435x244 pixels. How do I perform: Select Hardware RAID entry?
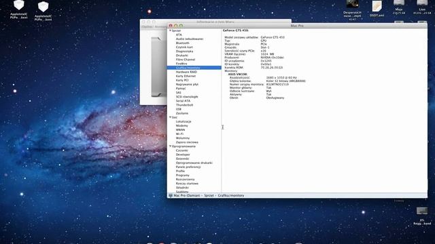coord(186,72)
